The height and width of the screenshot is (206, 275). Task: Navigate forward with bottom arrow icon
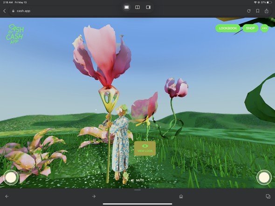tap(94, 196)
